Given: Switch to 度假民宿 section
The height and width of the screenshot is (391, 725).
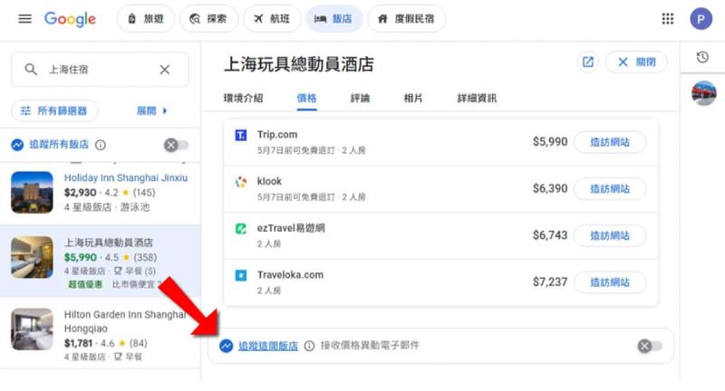Looking at the screenshot, I should pyautogui.click(x=407, y=19).
